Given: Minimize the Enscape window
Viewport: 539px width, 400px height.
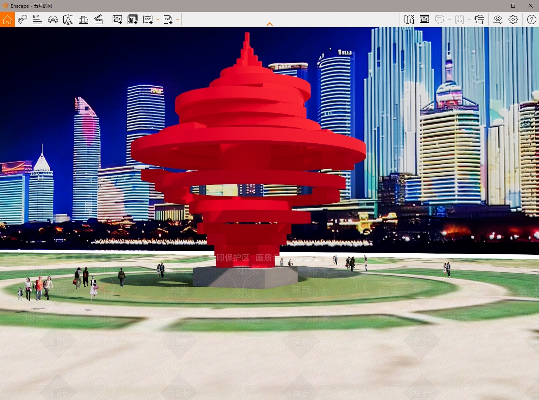Looking at the screenshot, I should [496, 6].
